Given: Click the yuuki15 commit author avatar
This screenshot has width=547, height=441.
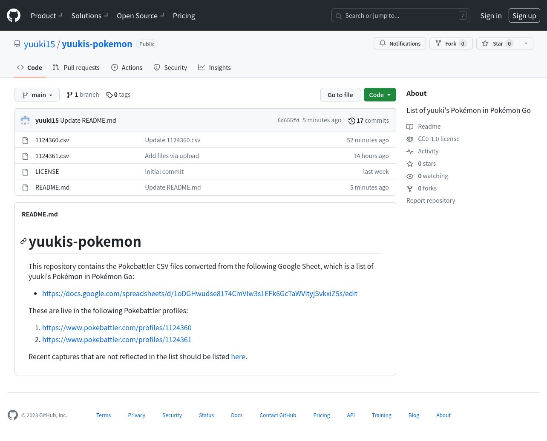Looking at the screenshot, I should tap(25, 121).
